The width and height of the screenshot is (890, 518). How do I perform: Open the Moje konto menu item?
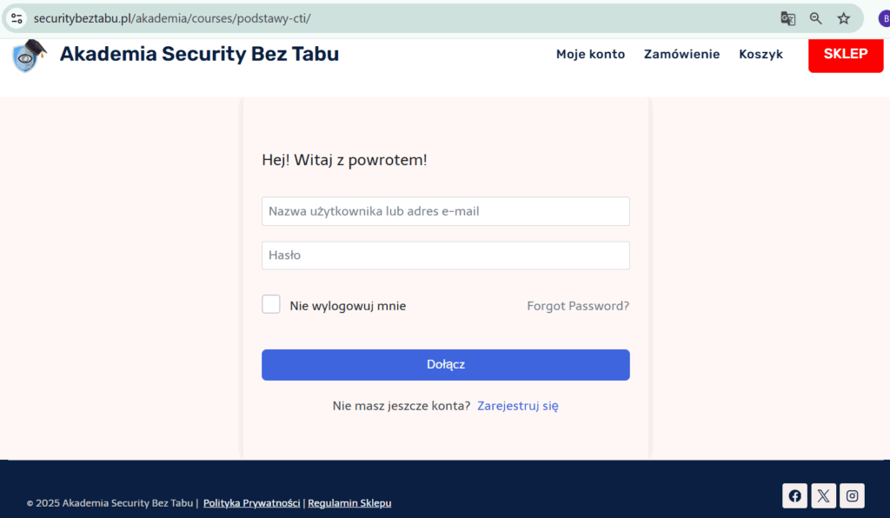click(x=590, y=54)
